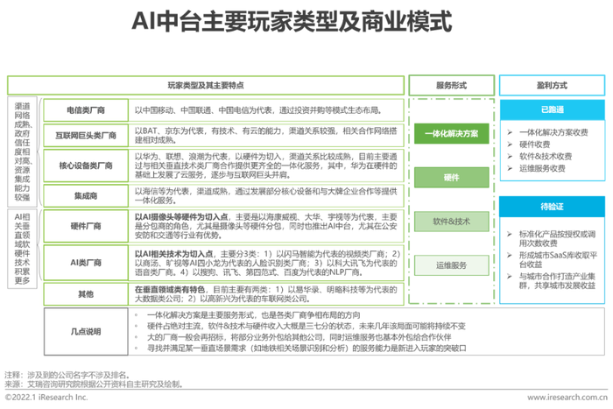
Task: Click the 互联网巨头类厂商 category cell
Action: [x=86, y=135]
